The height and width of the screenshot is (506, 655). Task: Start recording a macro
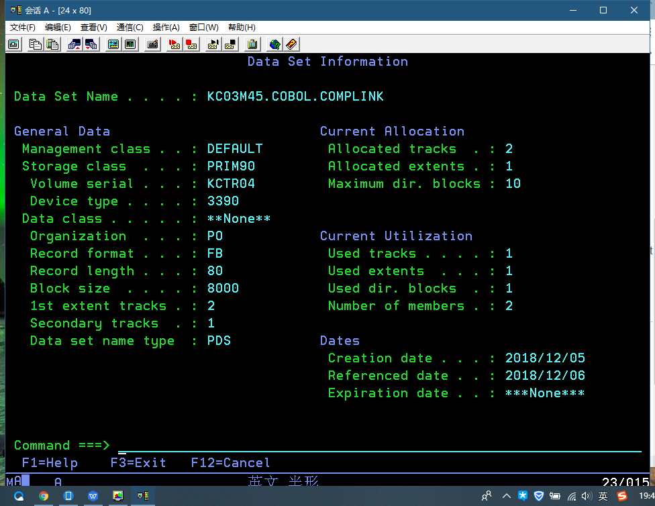[x=174, y=44]
